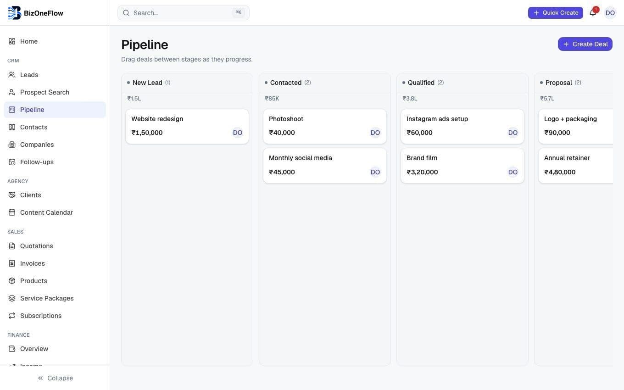Click DO avatar on Website redesign card

pos(238,133)
